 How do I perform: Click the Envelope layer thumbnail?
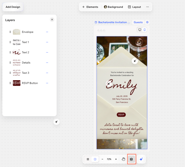point(17,32)
